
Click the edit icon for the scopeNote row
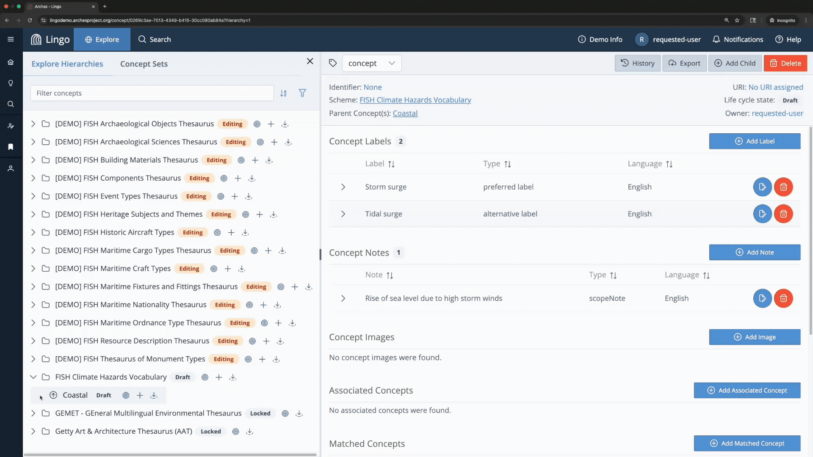[x=762, y=298]
